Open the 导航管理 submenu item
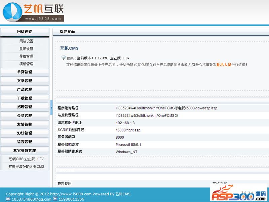269x202 pixels. click(26, 56)
